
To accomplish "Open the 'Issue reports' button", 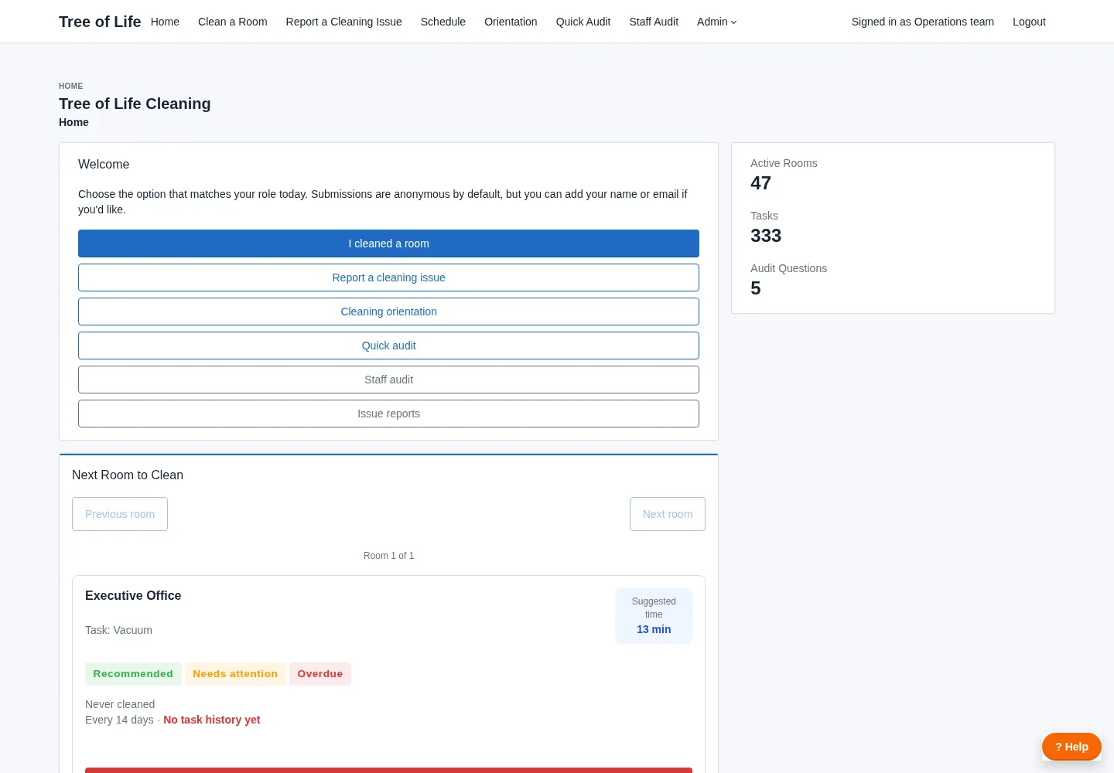I will click(x=388, y=414).
